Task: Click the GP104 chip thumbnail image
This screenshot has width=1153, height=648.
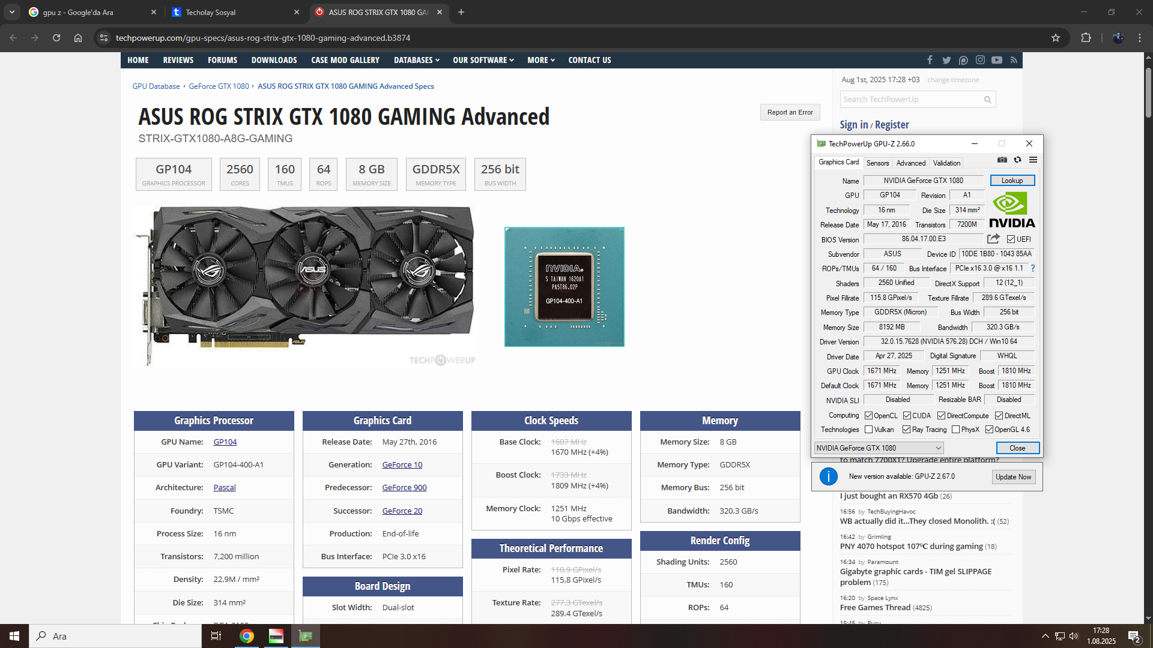Action: coord(564,287)
